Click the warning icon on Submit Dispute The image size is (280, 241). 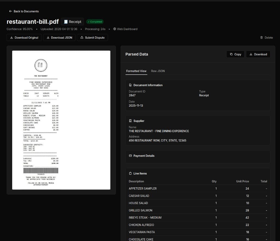[x=82, y=37]
